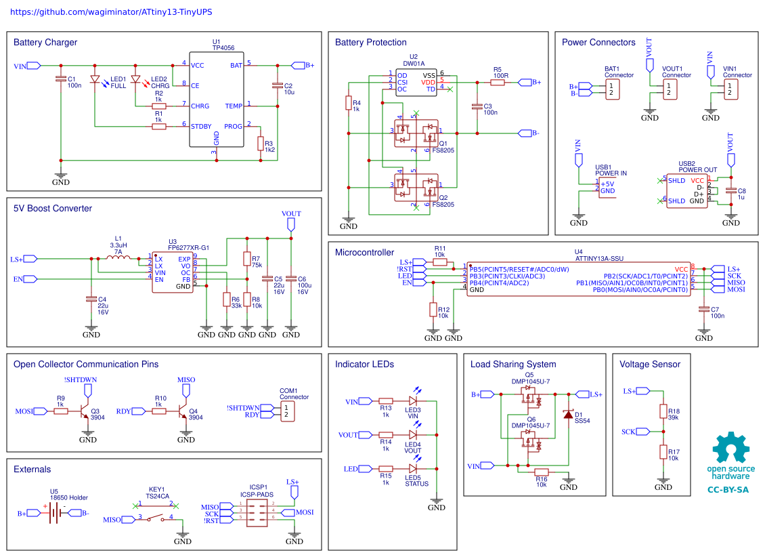765x557 pixels.
Task: Select the USB1 POWER IN connector symbol
Action: 607,188
